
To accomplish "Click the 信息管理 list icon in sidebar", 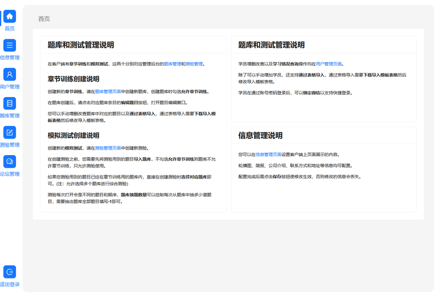I will point(9,45).
